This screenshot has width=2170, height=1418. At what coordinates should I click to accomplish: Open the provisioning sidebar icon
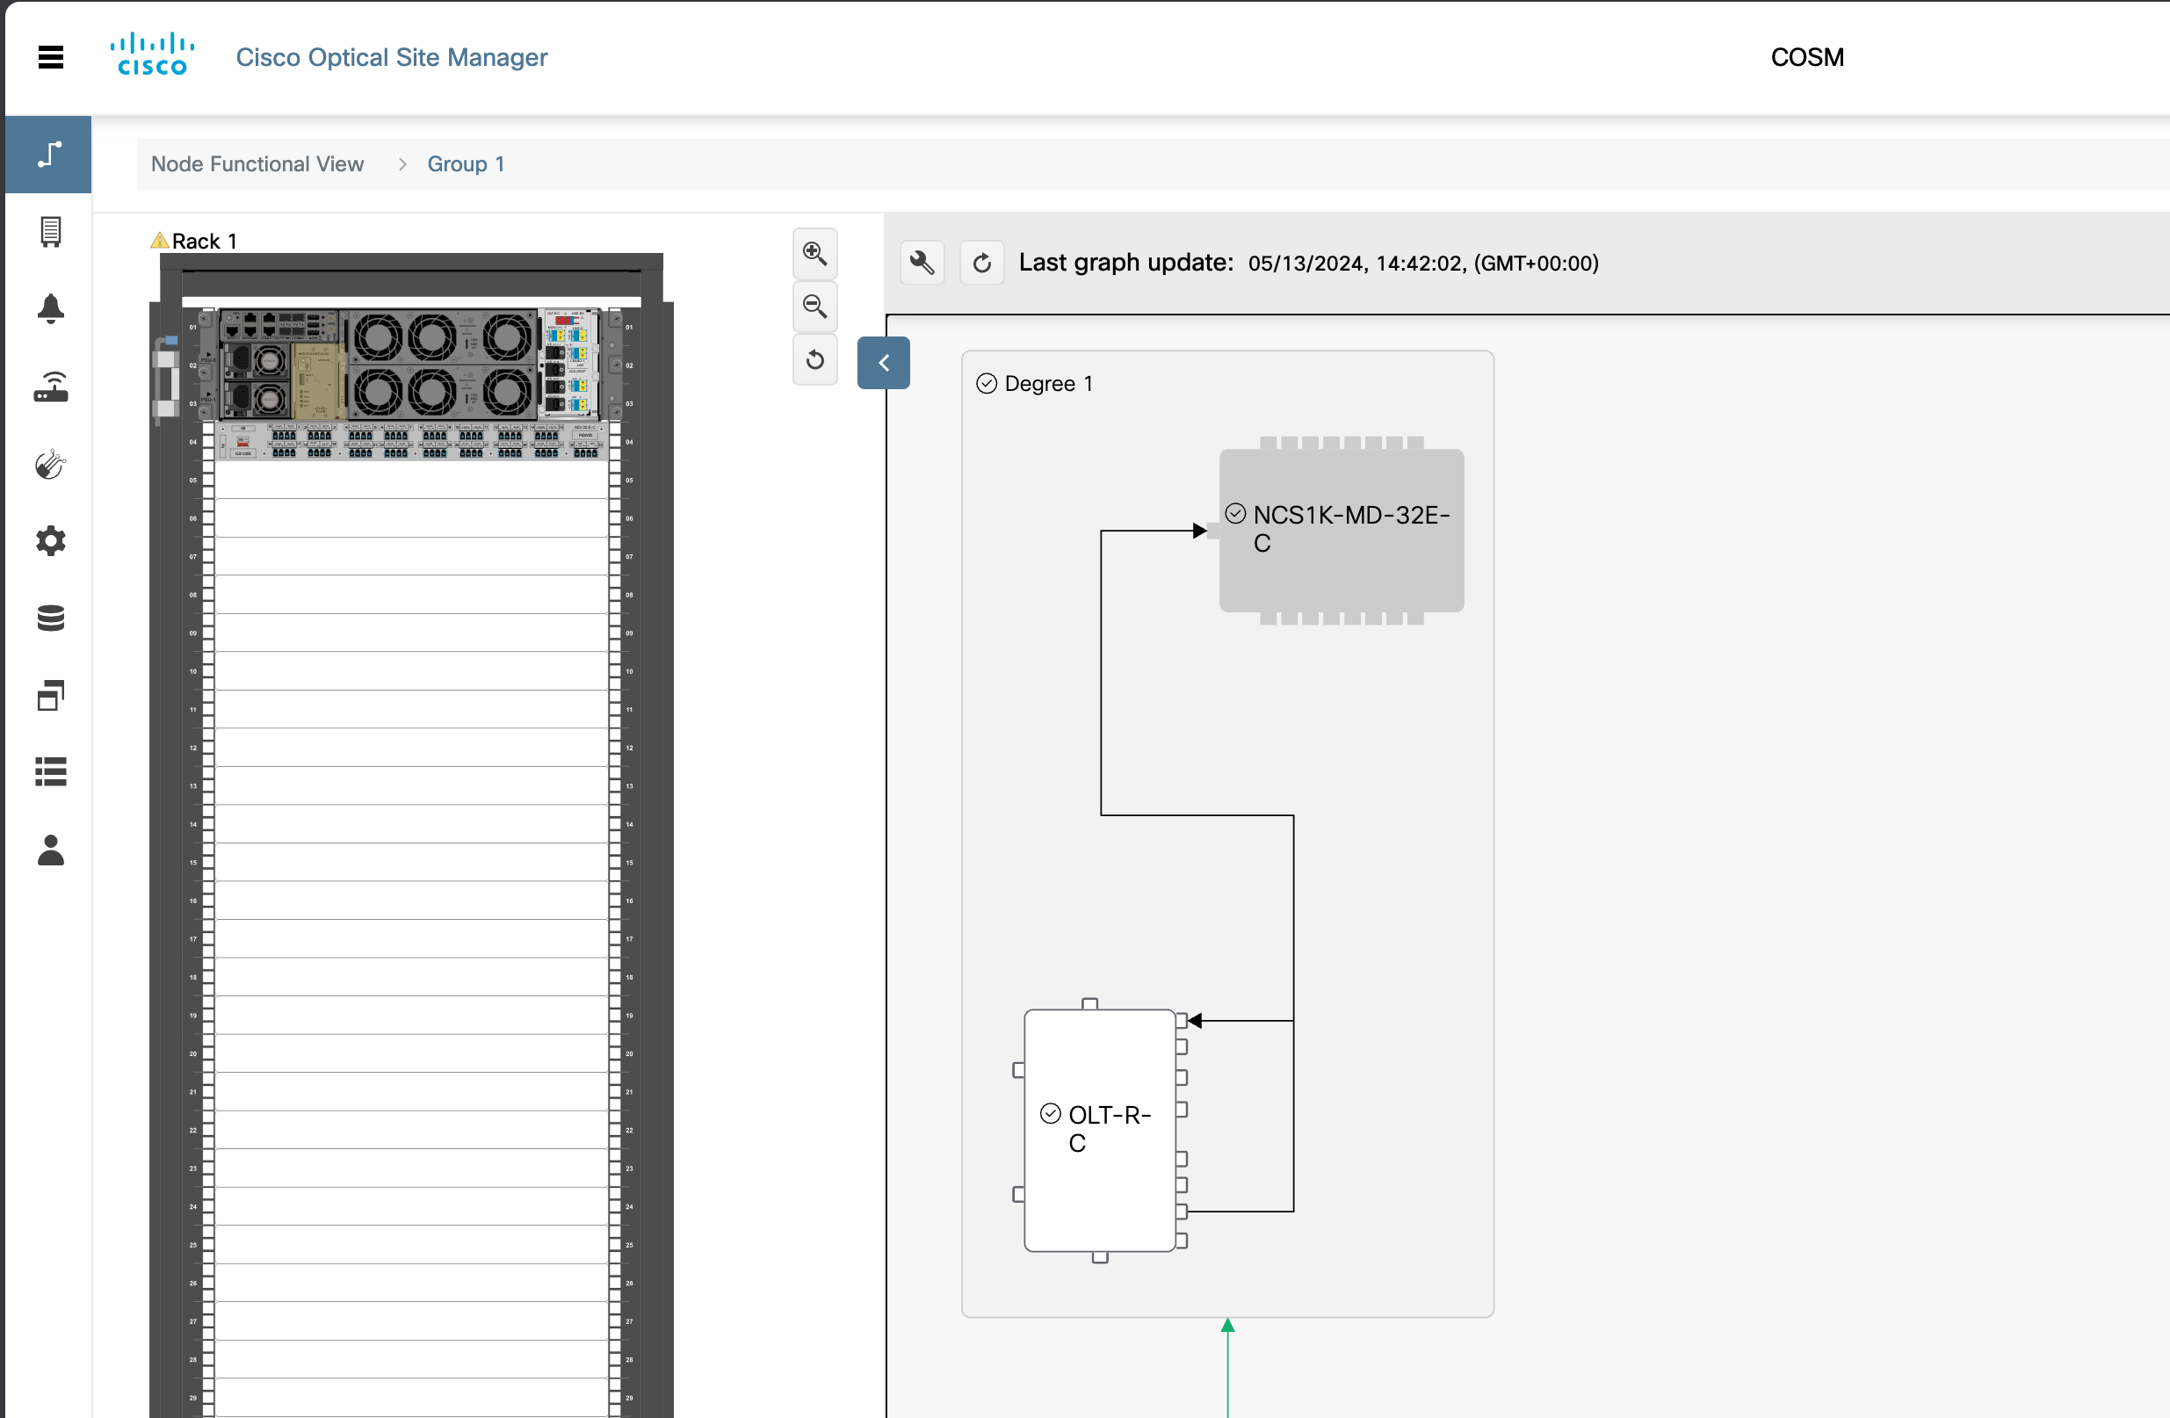click(x=49, y=464)
